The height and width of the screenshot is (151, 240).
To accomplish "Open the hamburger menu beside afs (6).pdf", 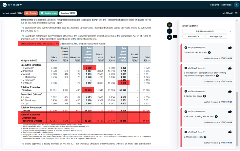I will (x=236, y=13).
